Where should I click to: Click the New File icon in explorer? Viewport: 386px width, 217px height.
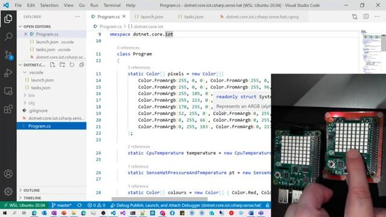(x=52, y=64)
